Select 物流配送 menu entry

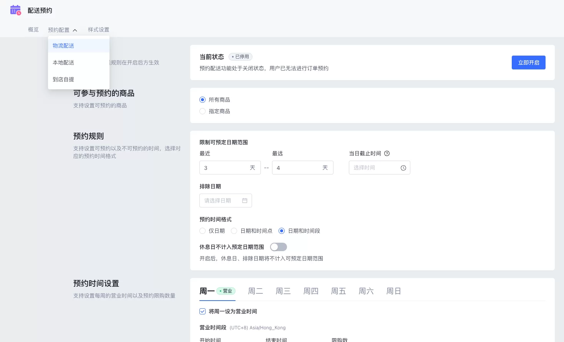pos(63,46)
